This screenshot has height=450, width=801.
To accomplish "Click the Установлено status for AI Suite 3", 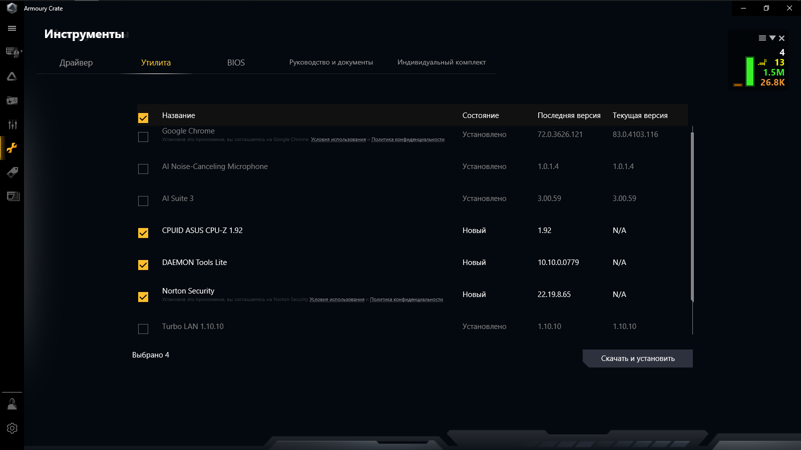I will [x=484, y=198].
